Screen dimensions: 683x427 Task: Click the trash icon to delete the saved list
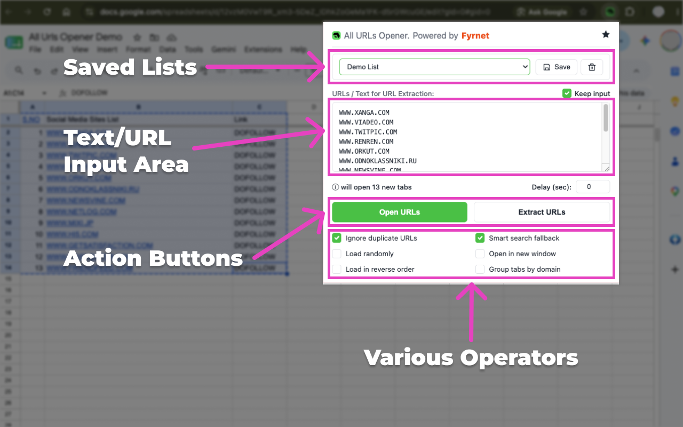tap(592, 67)
